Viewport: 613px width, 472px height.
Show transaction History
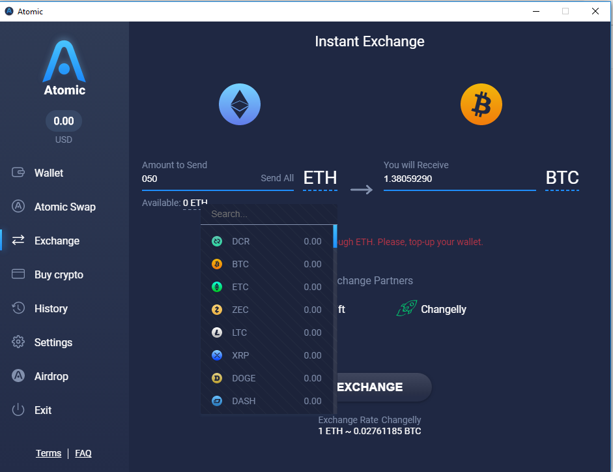pos(51,308)
